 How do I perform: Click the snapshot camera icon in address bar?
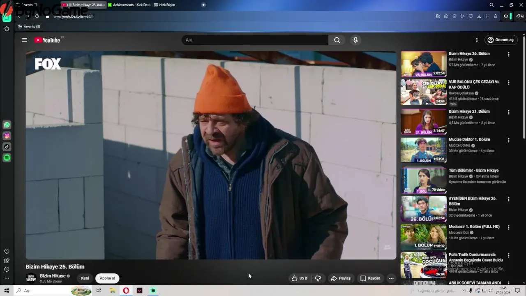446,16
